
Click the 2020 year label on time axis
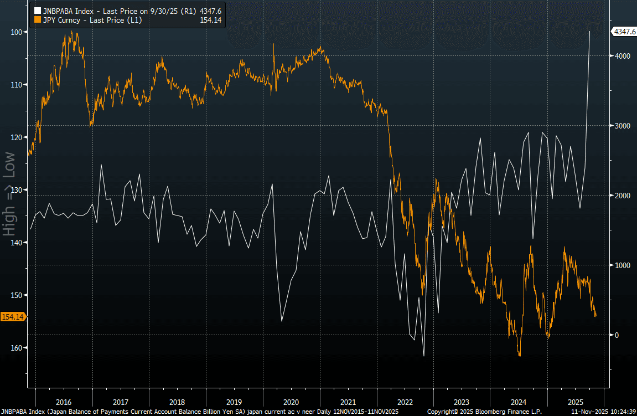point(291,402)
